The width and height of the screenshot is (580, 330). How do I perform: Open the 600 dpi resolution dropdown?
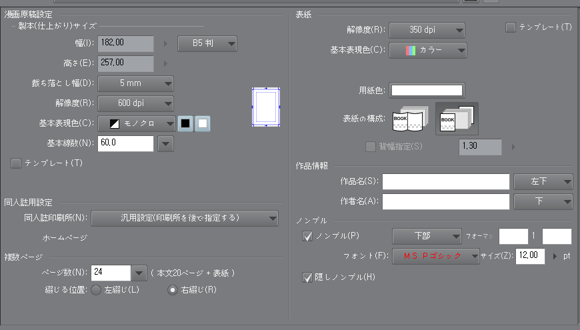point(135,103)
